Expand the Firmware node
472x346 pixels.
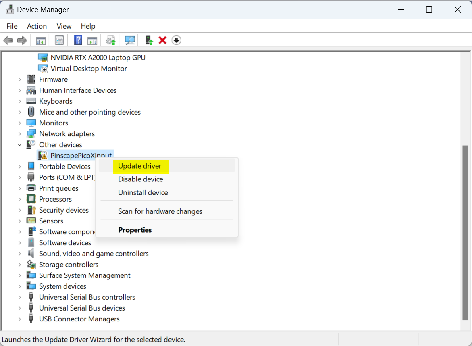point(20,79)
